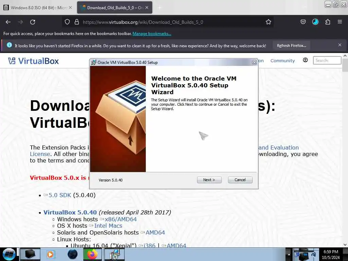Download the Windows hosts x86/AMD64 build
Viewport: 348px width, 261px height.
121,219
